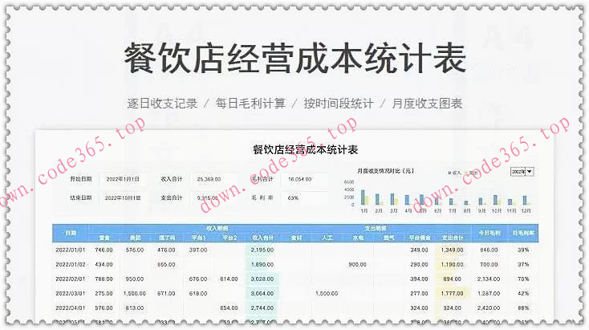Select date cell 2022/01/01
This screenshot has width=589, height=330.
[x=71, y=250]
